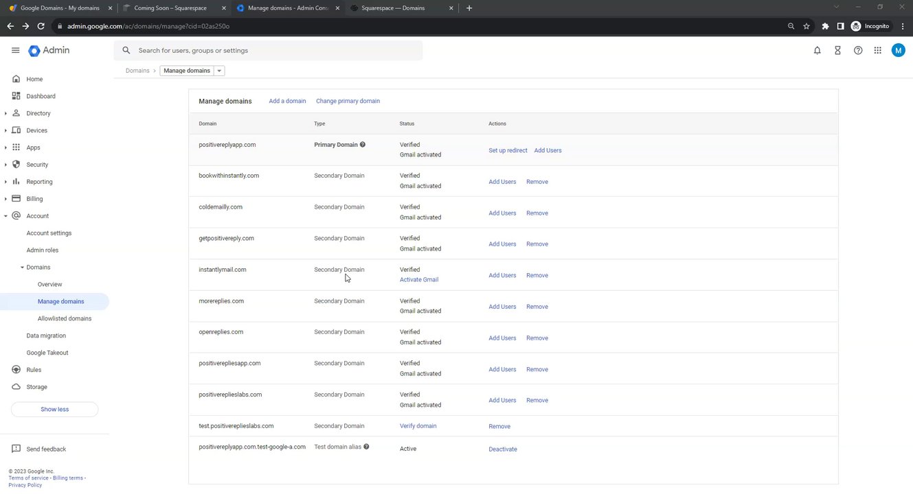Expand the Directory section in sidebar

click(6, 113)
